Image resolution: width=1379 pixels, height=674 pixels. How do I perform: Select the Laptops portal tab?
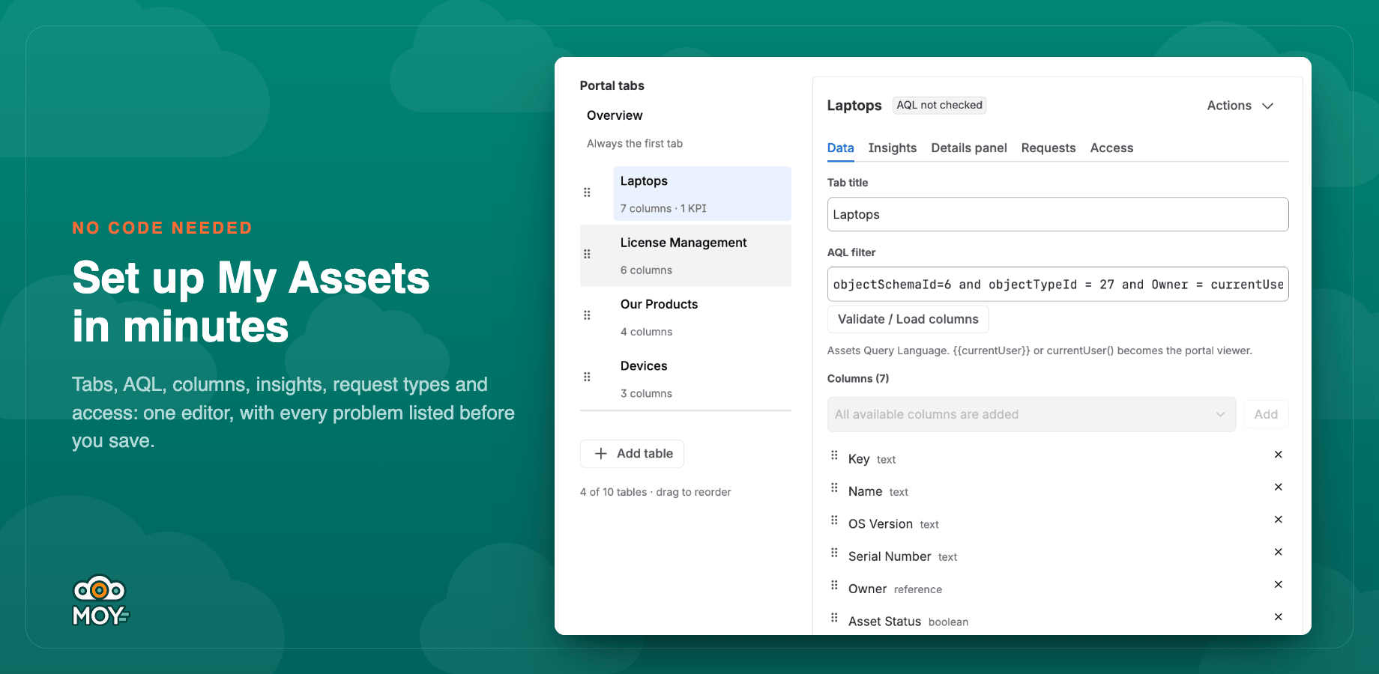pos(702,194)
